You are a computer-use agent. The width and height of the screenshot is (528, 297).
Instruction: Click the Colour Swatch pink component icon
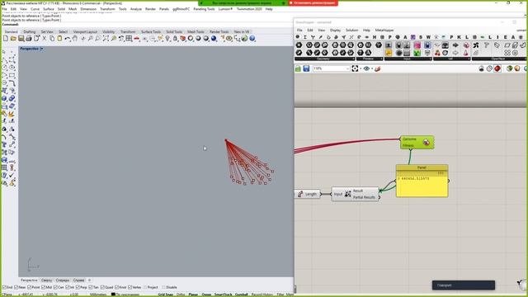[x=417, y=45]
